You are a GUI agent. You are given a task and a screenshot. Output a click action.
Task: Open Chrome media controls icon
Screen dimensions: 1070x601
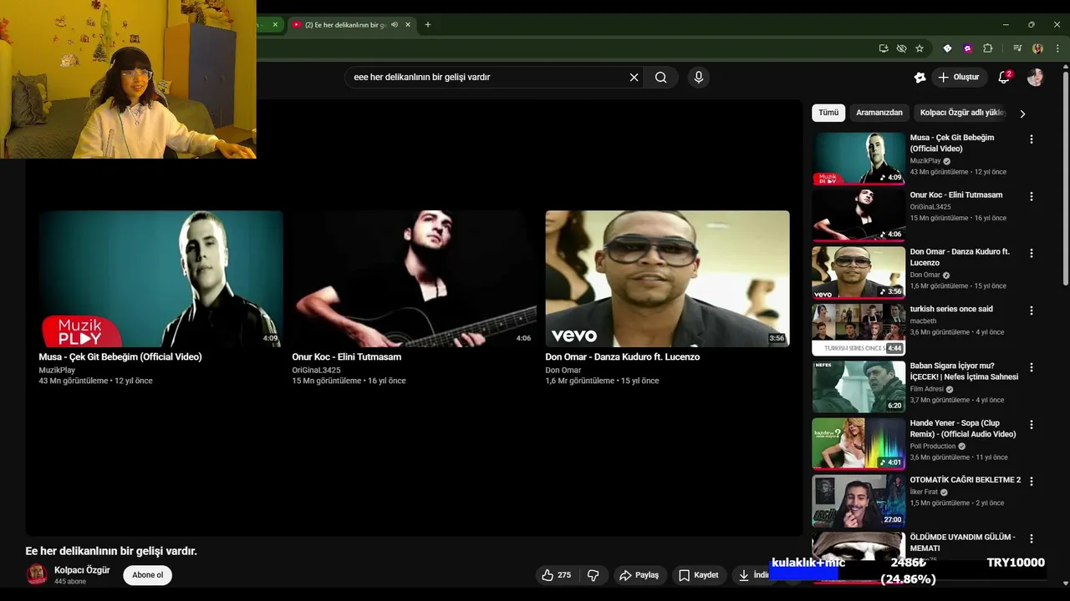coord(1017,48)
